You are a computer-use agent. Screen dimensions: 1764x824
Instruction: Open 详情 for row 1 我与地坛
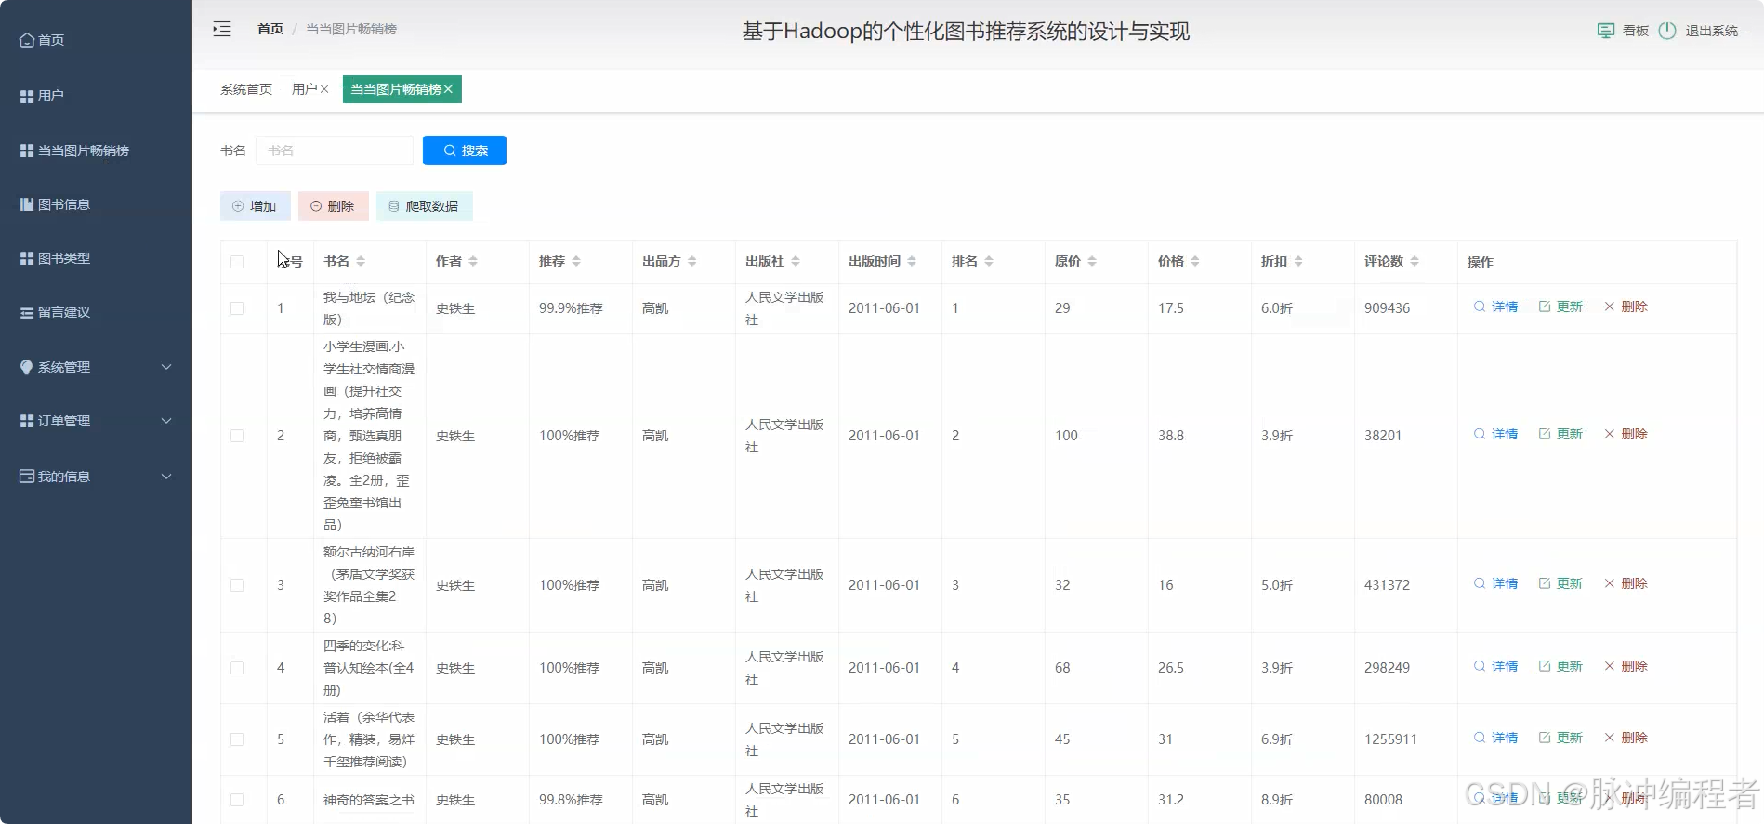pos(1495,307)
